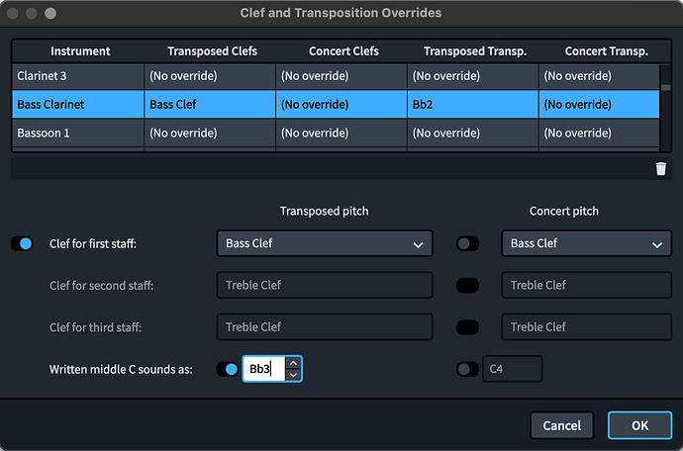Click the Instrument column header
The width and height of the screenshot is (683, 451).
point(77,50)
